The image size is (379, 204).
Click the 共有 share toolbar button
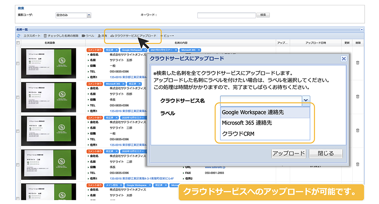[102, 36]
